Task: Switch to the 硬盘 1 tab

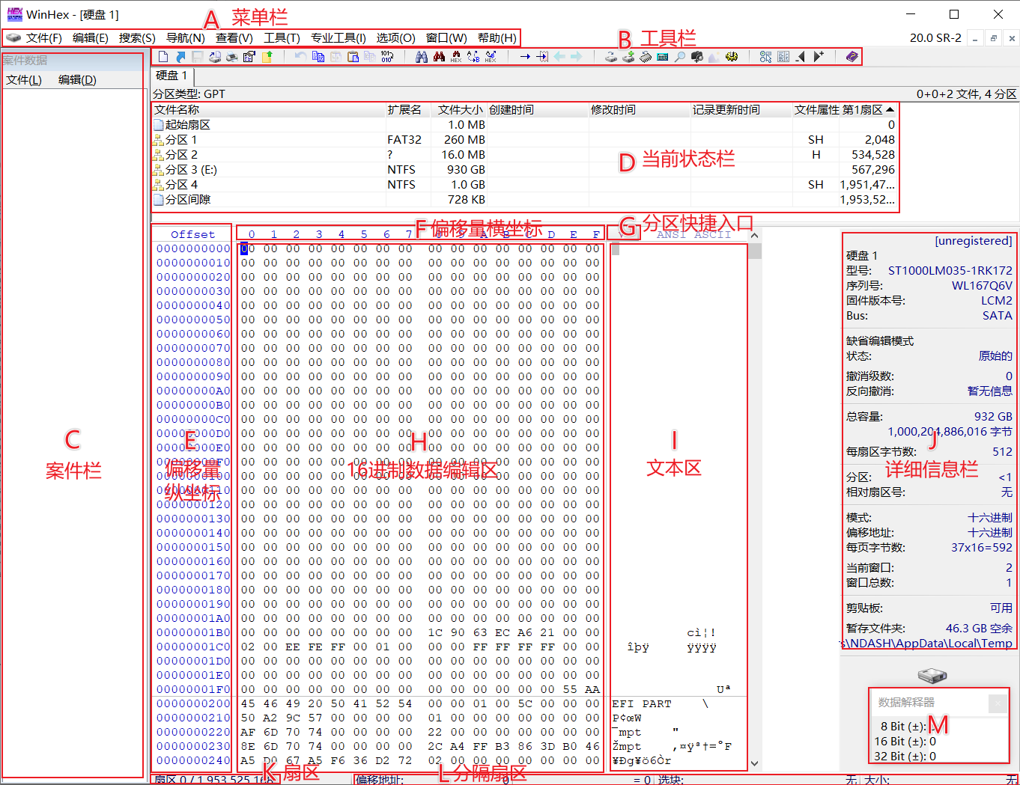Action: (x=171, y=76)
